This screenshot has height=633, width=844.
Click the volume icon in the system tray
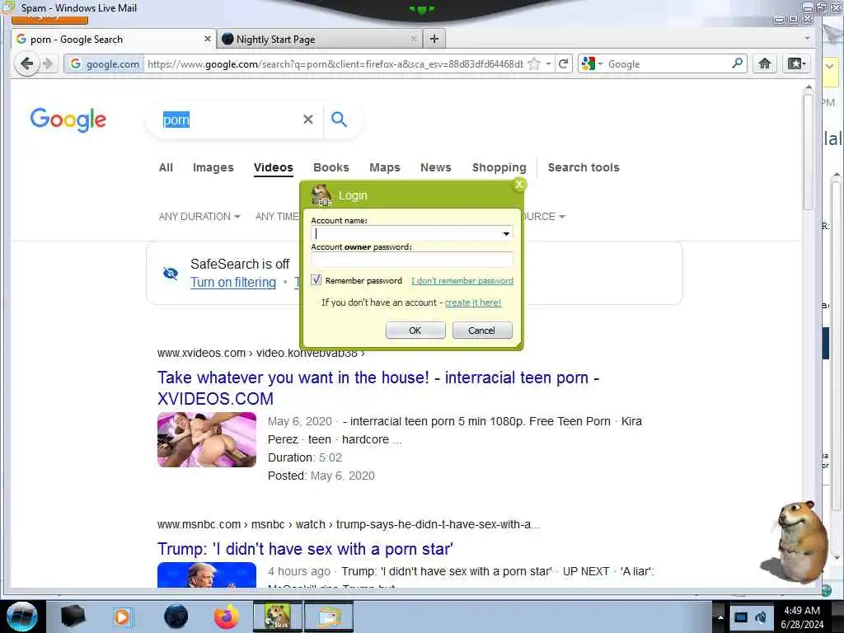[761, 617]
